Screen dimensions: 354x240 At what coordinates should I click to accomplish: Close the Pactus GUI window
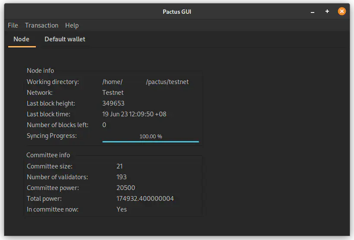[x=341, y=11]
